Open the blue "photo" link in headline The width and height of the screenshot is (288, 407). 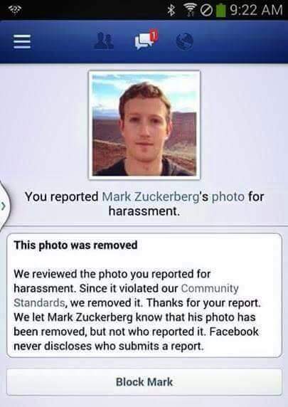pyautogui.click(x=228, y=197)
